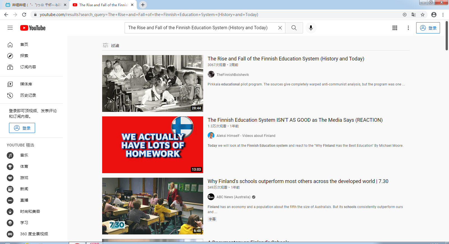449x244 pixels.
Task: Click the page vertical scrollbar
Action: pyautogui.click(x=447, y=36)
